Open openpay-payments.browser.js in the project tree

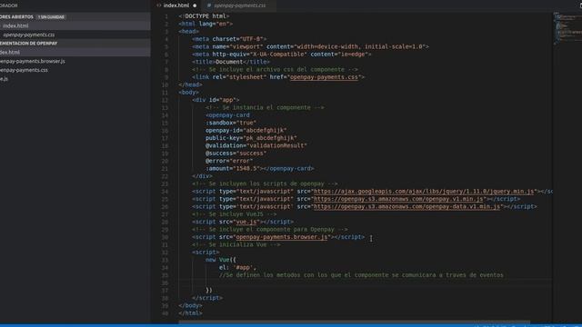(x=33, y=61)
